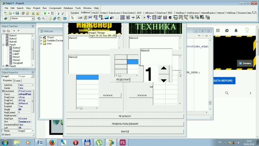Switch to the Win32 palette tab

click(95, 13)
